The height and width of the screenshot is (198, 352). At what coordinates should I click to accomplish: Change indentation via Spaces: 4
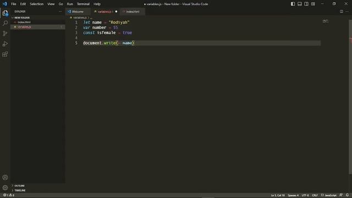pyautogui.click(x=293, y=195)
